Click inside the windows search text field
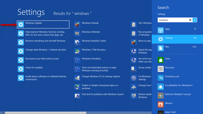 click(173, 20)
